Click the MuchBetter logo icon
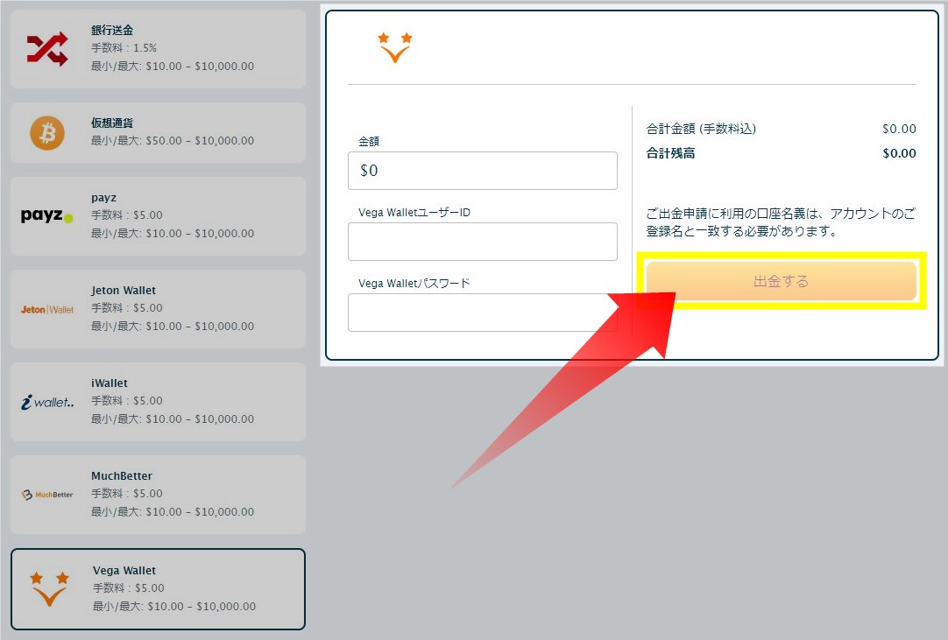948x640 pixels. point(47,495)
